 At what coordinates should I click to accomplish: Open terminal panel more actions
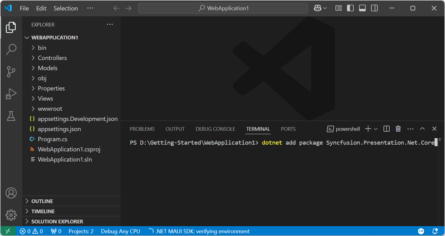click(410, 129)
